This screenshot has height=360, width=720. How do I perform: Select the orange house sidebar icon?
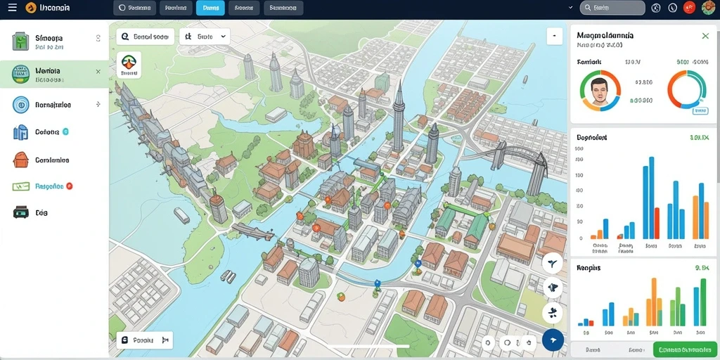(x=20, y=160)
